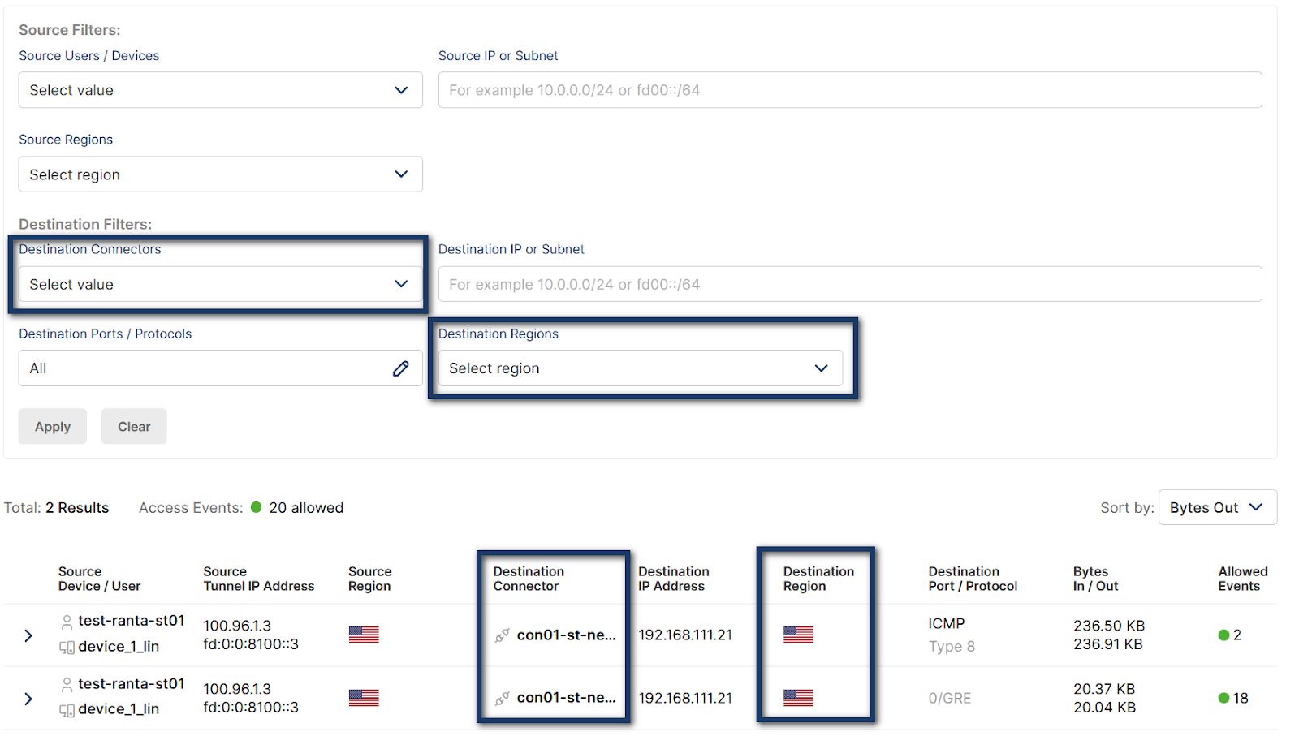Click the connector icon beside first con01-st-ne entry
Screen dimensions: 1299x736
click(503, 635)
